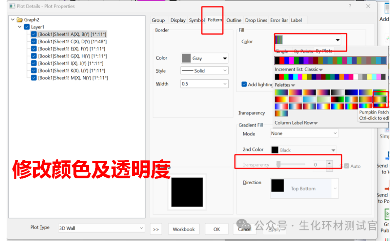Switch to the Group tab
Screen dimensions: 390x241
pos(158,20)
